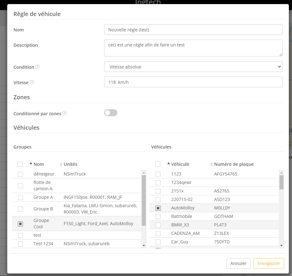Click the Vitesse 118 km/h field
This screenshot has width=292, height=276.
[x=193, y=82]
